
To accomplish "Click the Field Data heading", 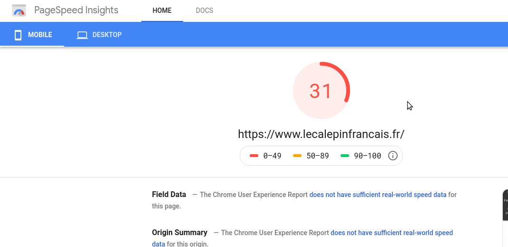I will pyautogui.click(x=169, y=194).
